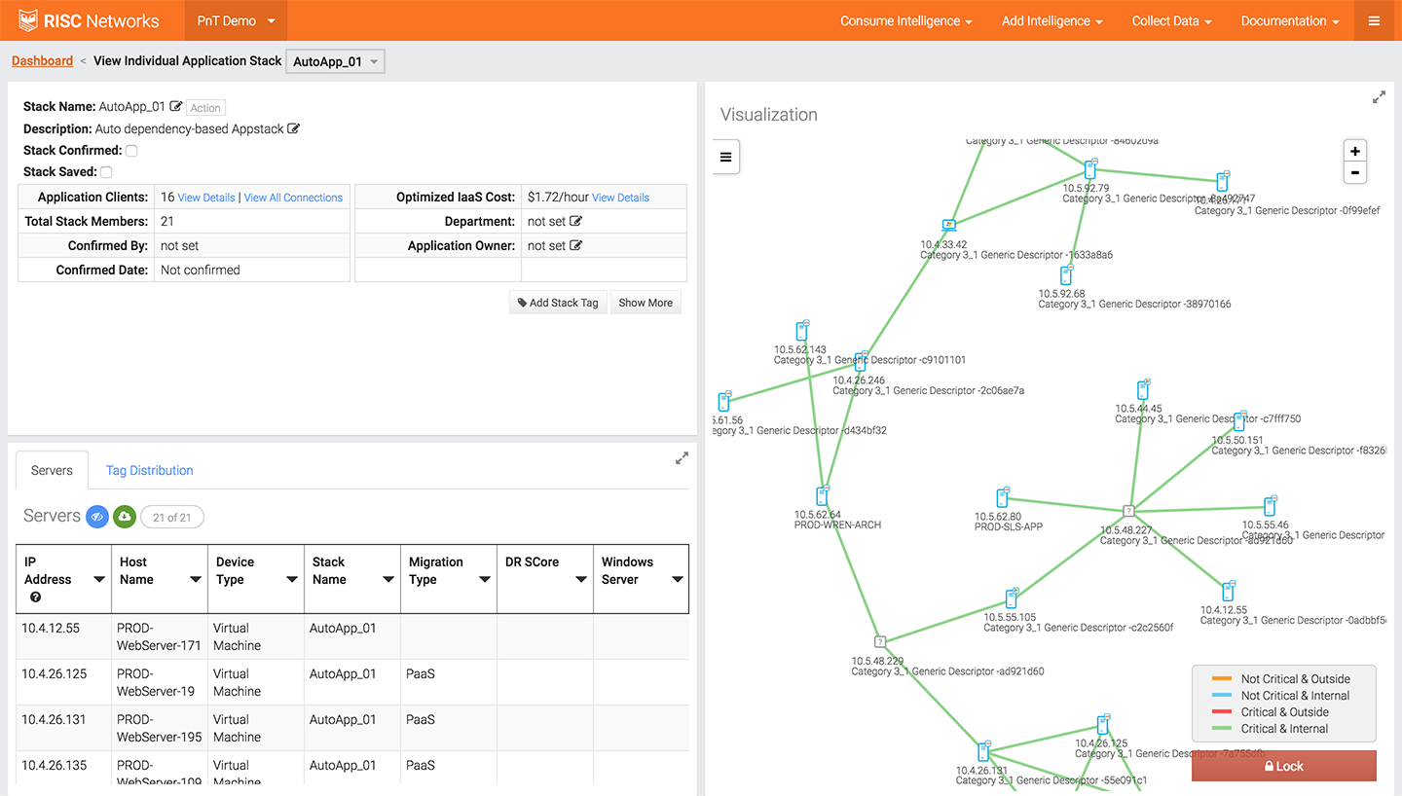Expand the Visualization panel to full screen
The image size is (1402, 796).
pyautogui.click(x=1379, y=97)
